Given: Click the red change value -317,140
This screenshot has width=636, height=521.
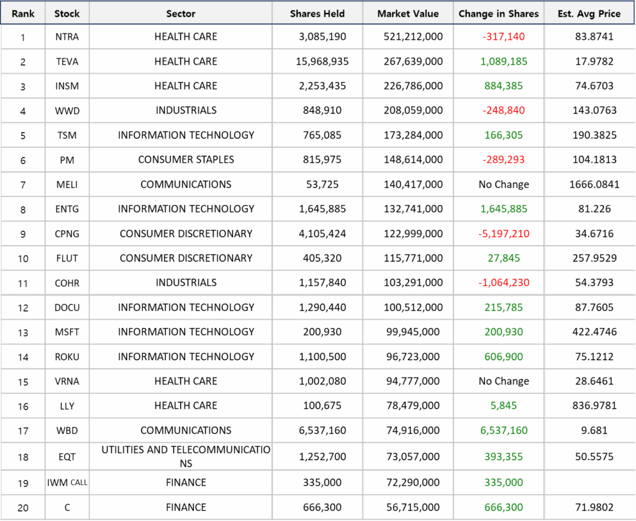Looking at the screenshot, I should point(503,37).
